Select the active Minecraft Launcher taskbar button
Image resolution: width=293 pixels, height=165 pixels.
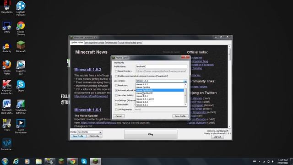[x=96, y=161]
